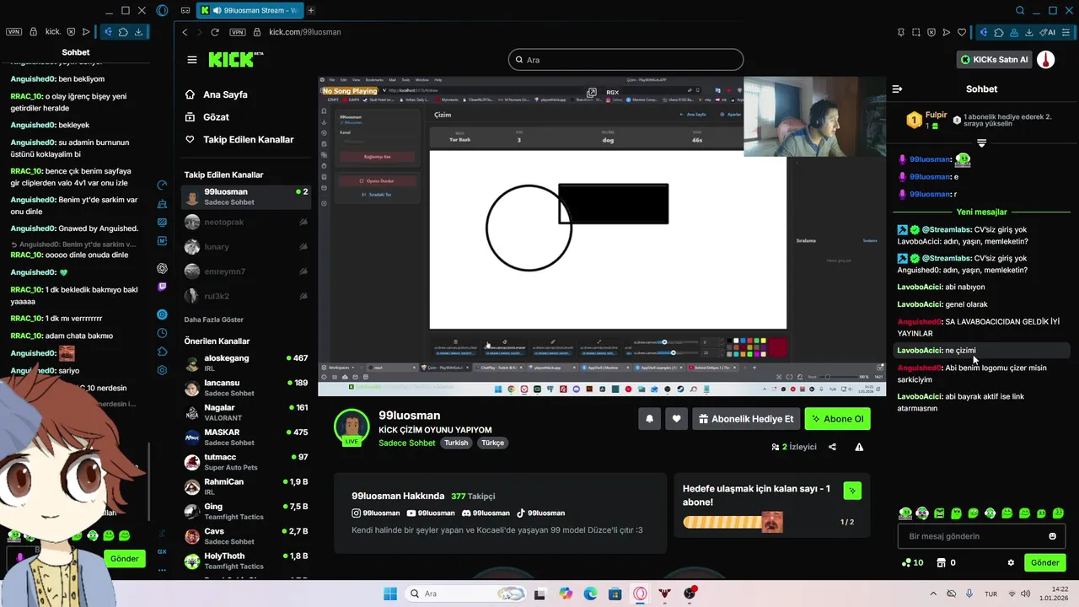1079x607 pixels.
Task: Open 99luosman TikTok link
Action: pos(540,513)
